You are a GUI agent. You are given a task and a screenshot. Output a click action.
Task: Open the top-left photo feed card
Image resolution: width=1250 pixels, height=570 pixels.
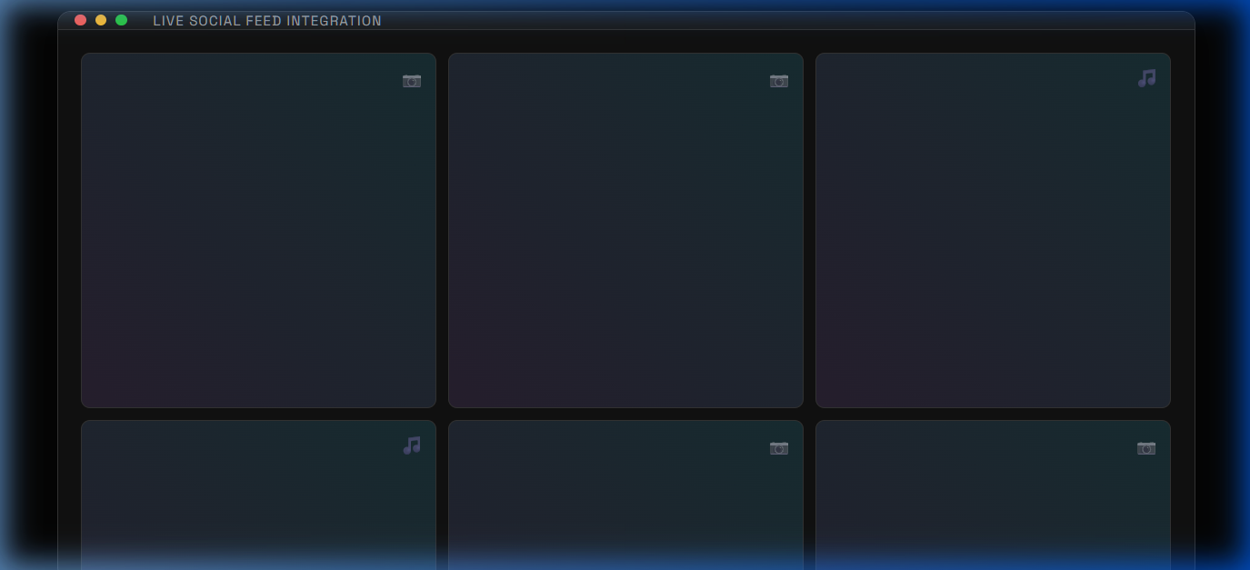(x=258, y=230)
